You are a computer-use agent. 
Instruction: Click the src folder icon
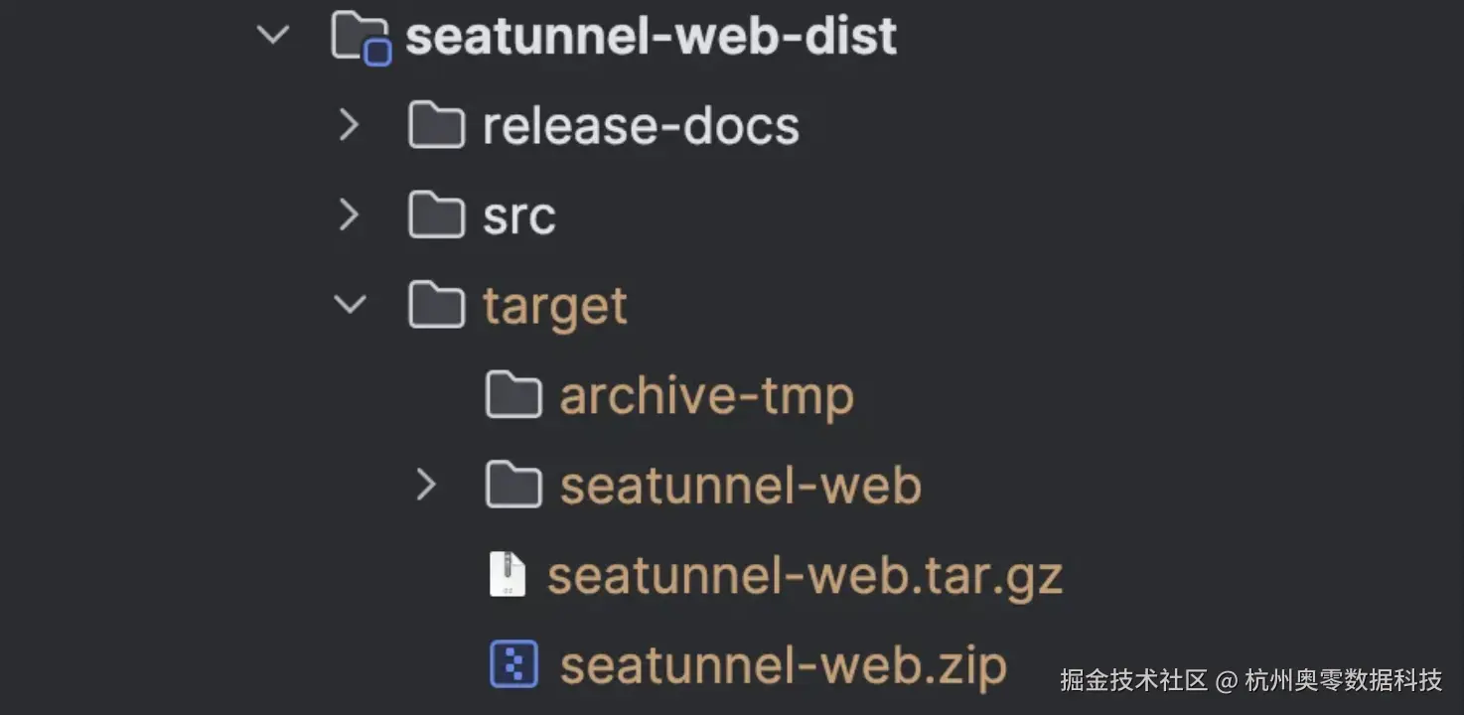(436, 216)
